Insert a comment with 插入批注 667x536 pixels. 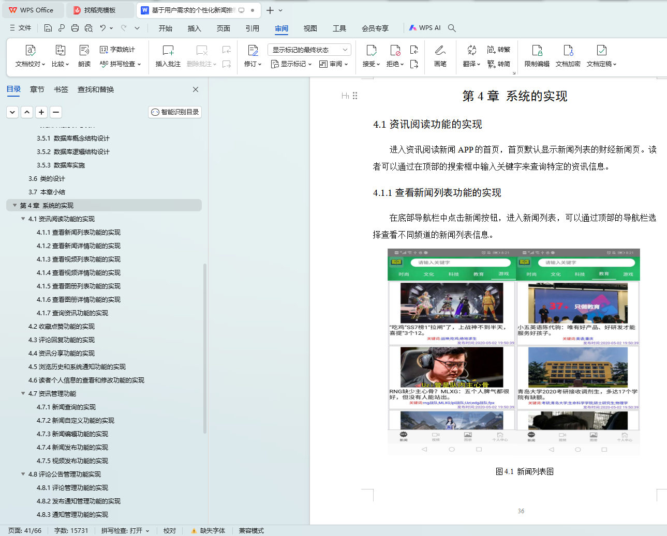pyautogui.click(x=168, y=56)
